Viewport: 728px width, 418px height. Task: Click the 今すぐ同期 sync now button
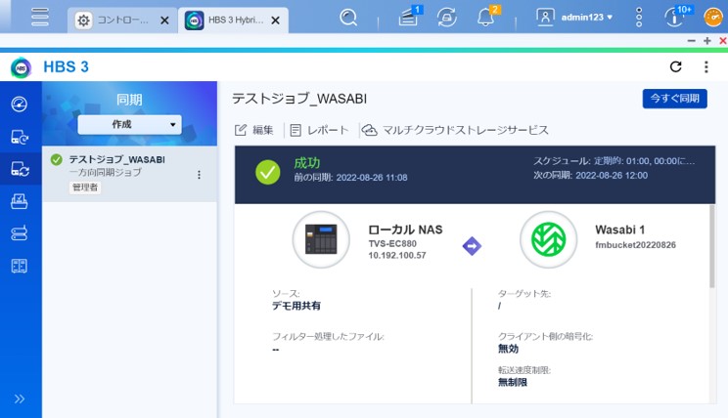point(674,99)
